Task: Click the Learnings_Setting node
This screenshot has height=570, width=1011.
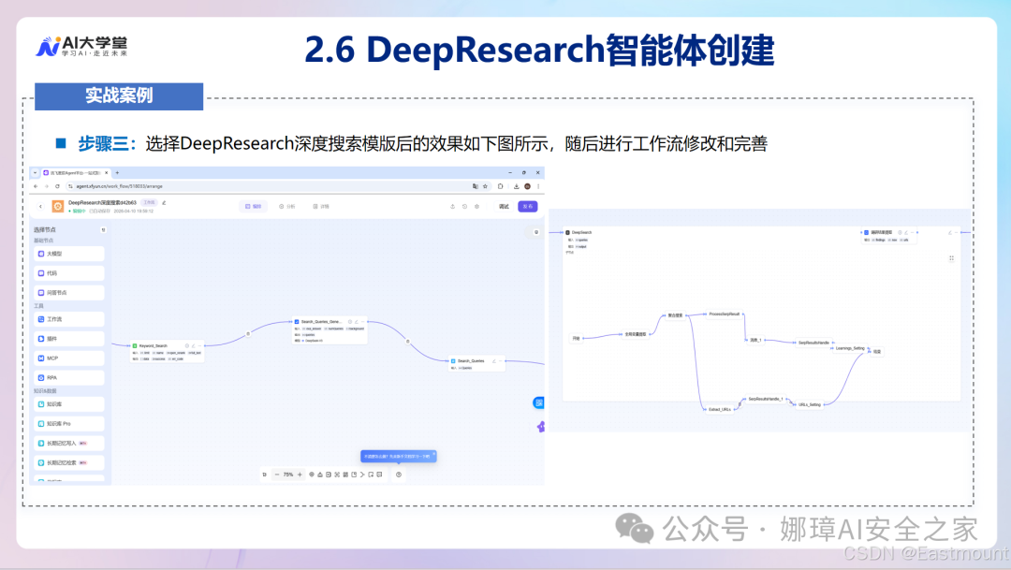Action: (x=850, y=348)
